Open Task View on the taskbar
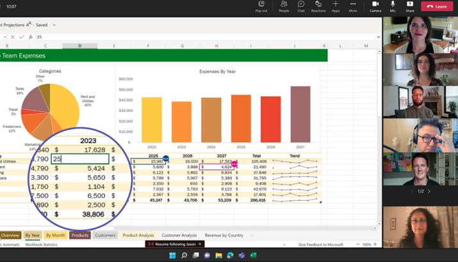Viewport: 458px width, 262px height. [195, 256]
